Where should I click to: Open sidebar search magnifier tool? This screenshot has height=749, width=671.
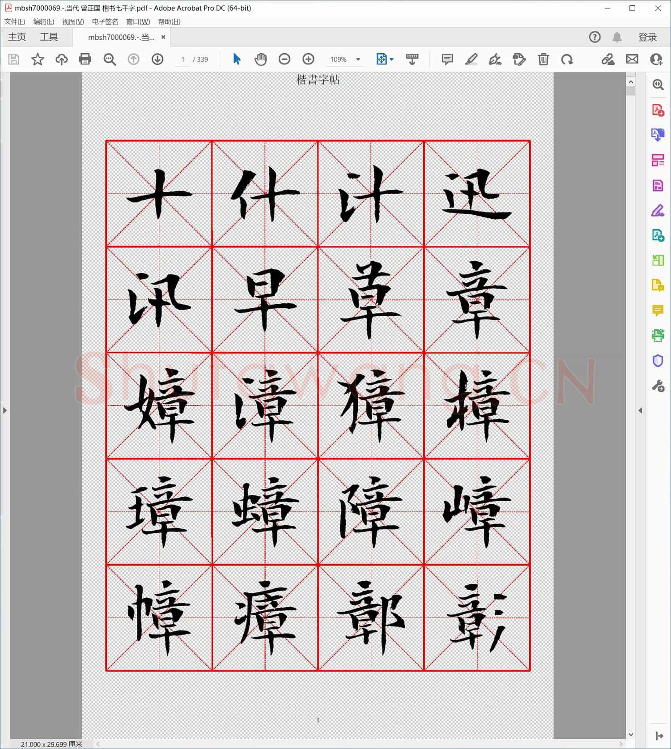658,85
